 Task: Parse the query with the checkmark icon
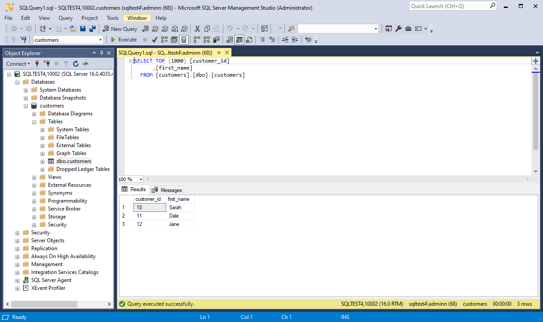point(154,40)
